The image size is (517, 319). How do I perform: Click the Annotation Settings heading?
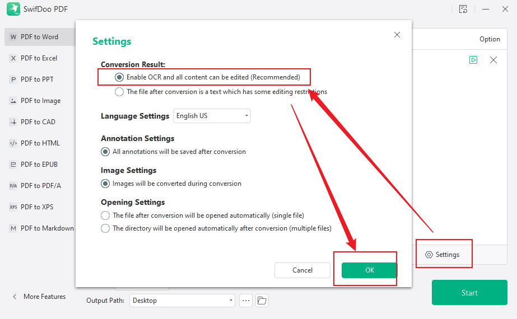click(x=137, y=138)
